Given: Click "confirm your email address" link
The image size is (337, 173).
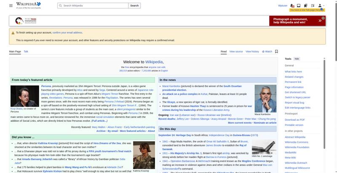Looking at the screenshot, I should pos(67,33).
